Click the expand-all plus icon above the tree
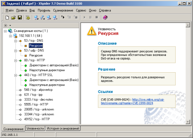The width and height of the screenshot is (193, 138). click(x=5, y=25)
